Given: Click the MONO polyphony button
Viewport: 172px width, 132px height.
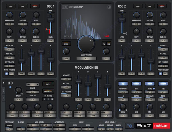Looking at the screenshot, I should coord(9,125).
